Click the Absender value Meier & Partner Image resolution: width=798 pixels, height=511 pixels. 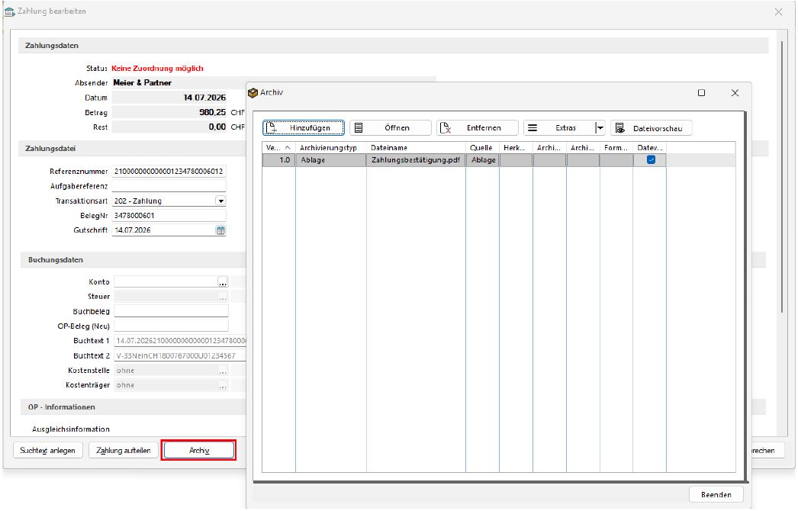coord(142,82)
